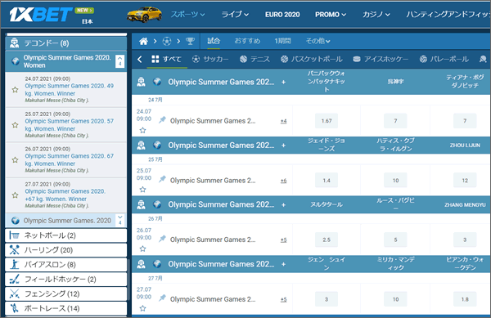491x318 pixels.
Task: Favorite the 57 kg Women Winner event
Action: point(15,125)
